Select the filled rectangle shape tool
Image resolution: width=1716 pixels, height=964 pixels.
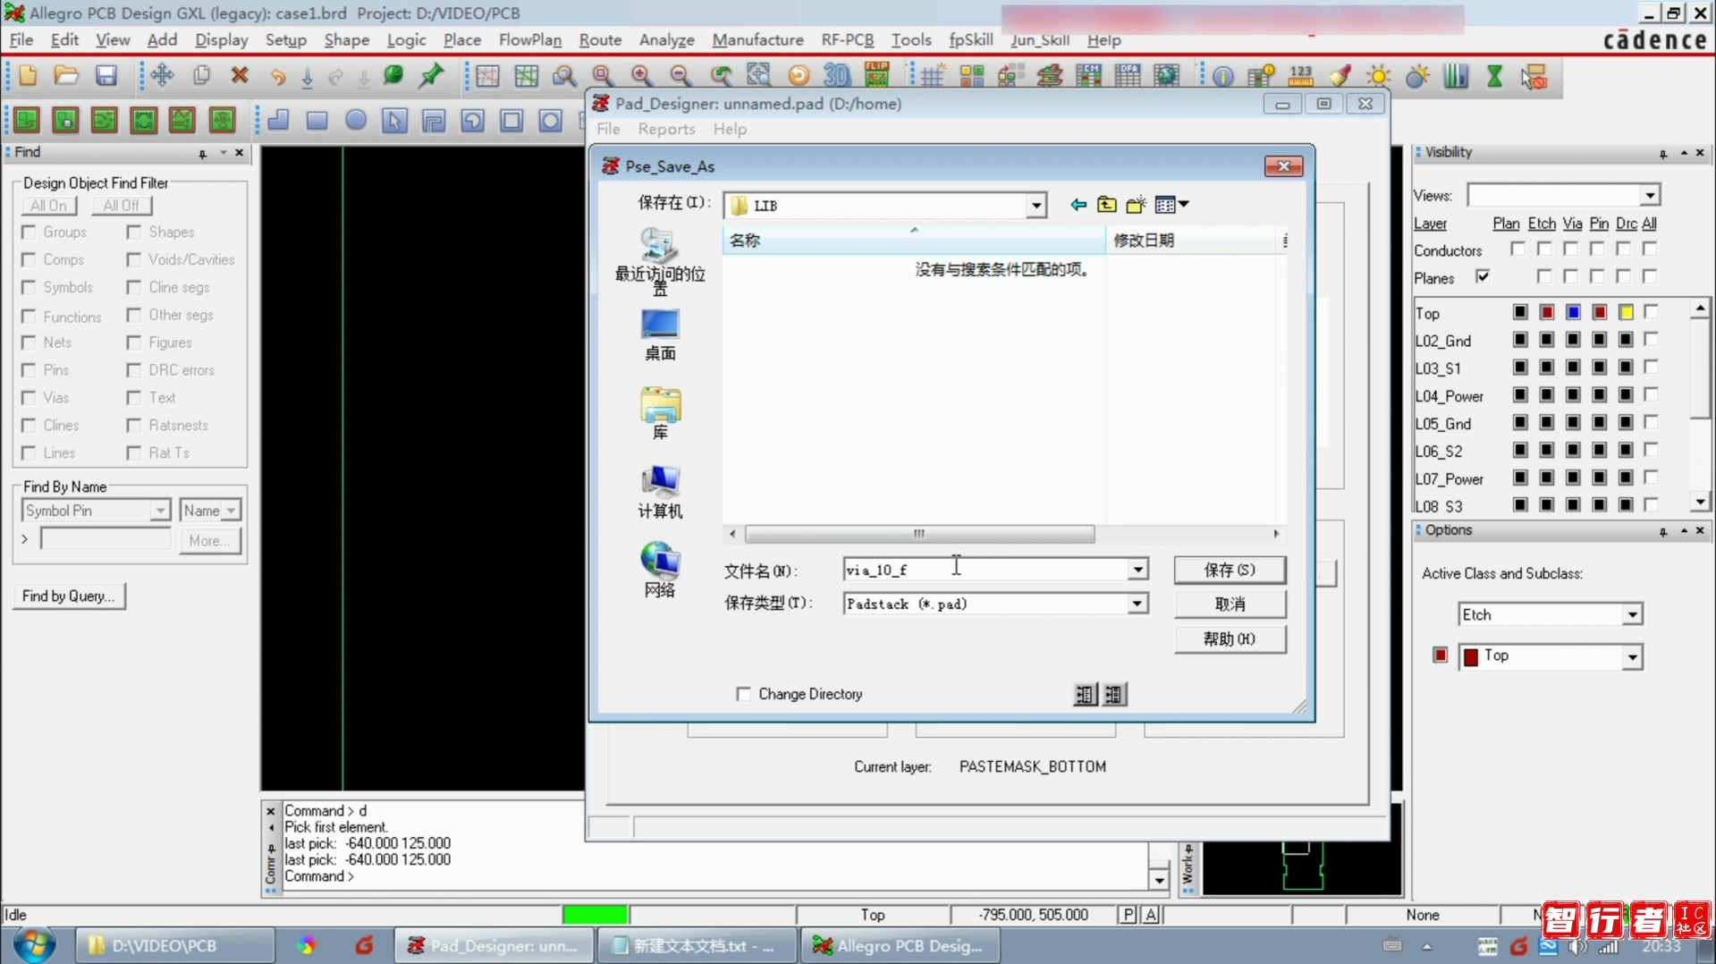(317, 120)
